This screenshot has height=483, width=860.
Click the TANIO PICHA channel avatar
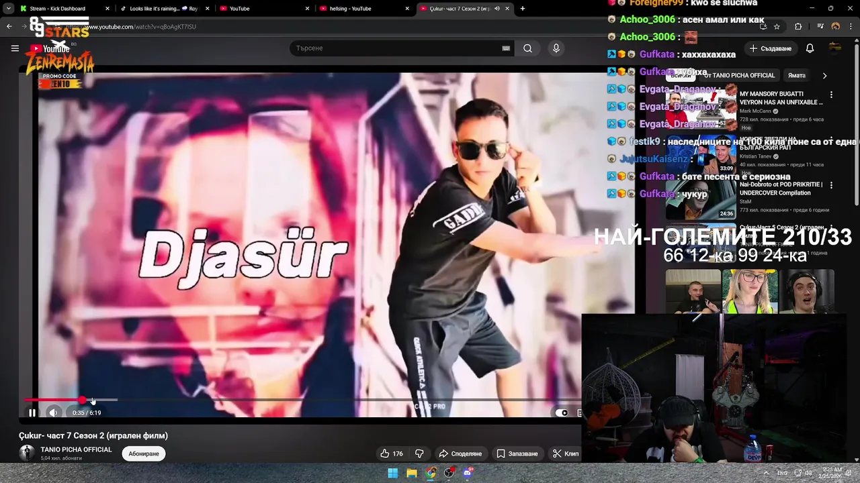pos(27,453)
